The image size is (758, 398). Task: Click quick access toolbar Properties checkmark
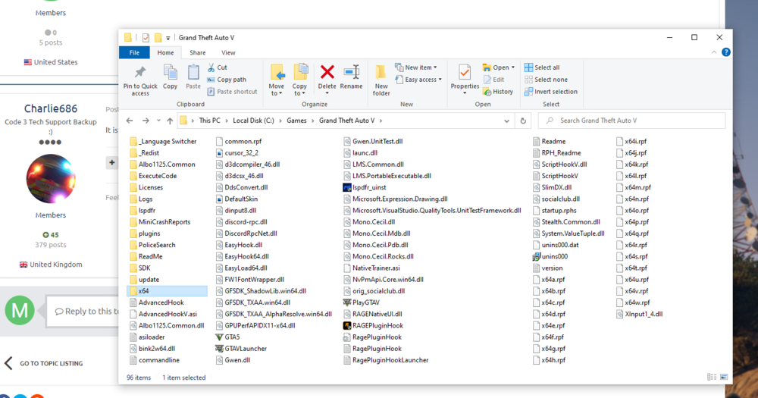(146, 38)
